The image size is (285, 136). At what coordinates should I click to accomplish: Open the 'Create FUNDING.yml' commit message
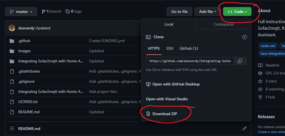107,41
